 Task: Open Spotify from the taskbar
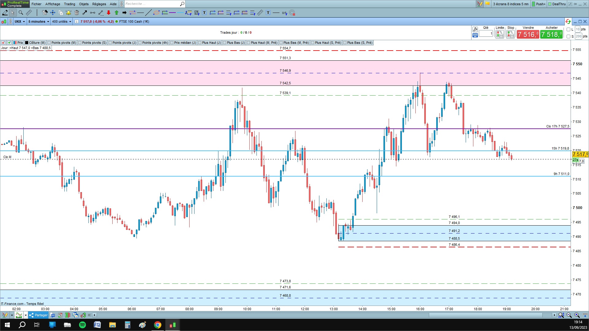(83, 325)
